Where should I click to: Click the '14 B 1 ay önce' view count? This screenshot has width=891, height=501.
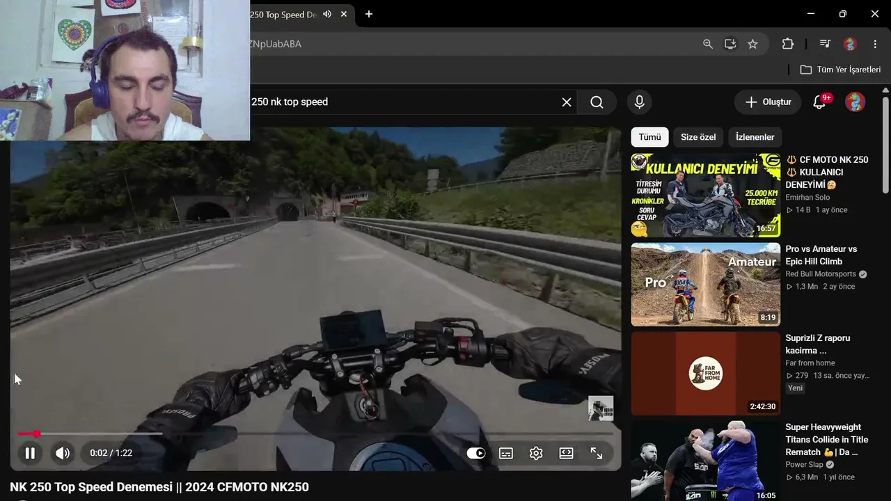817,210
